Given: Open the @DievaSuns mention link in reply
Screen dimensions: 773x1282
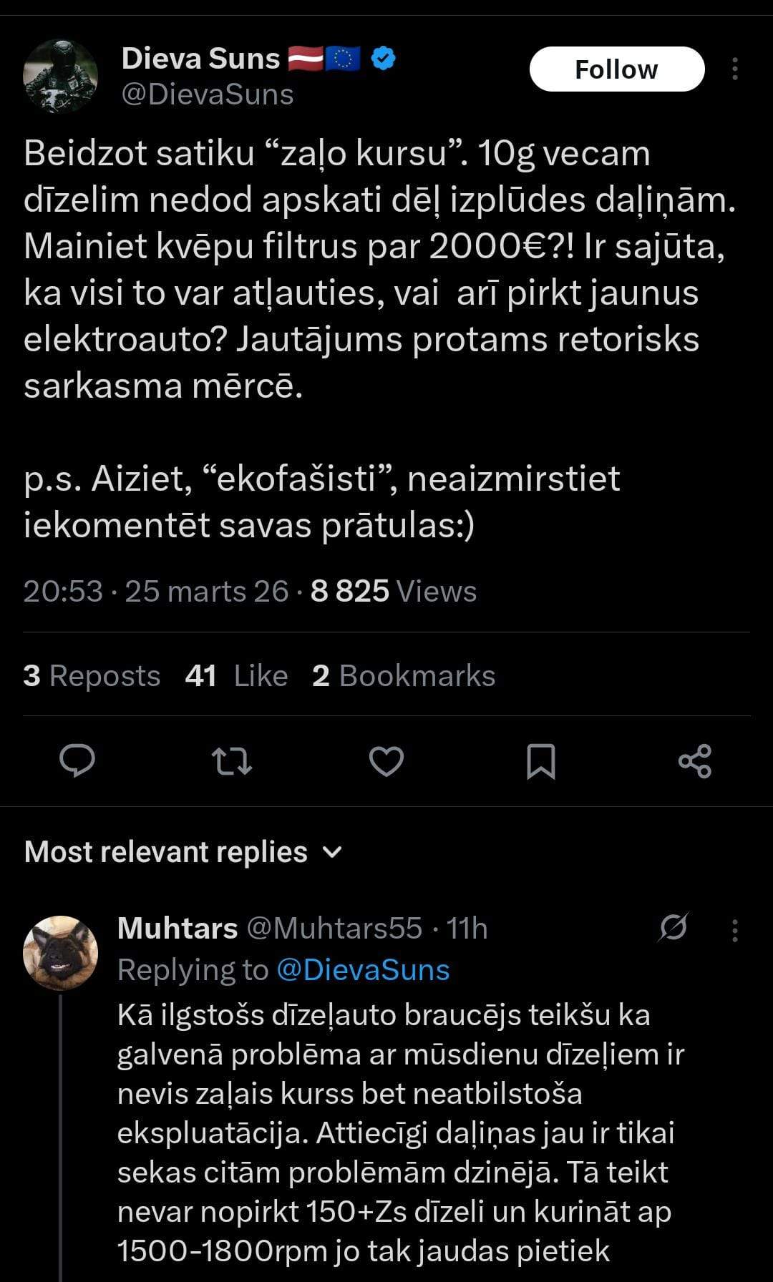Looking at the screenshot, I should click(363, 970).
